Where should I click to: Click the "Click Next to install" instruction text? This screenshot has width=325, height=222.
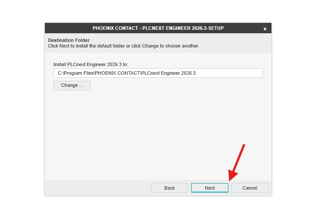(x=123, y=46)
